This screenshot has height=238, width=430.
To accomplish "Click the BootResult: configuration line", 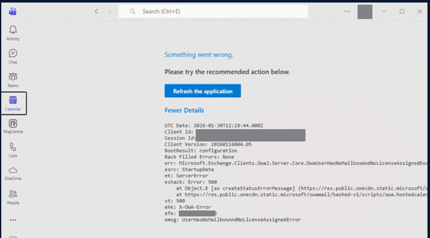I will (201, 150).
